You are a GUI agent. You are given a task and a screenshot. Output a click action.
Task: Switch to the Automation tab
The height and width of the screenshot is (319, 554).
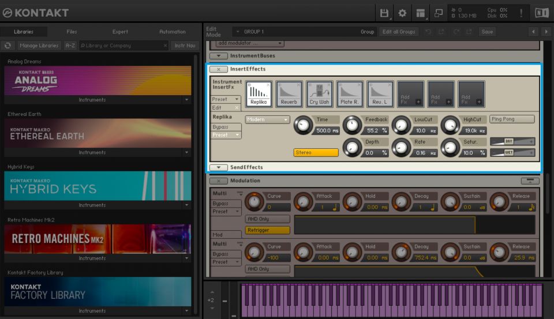[x=172, y=32]
